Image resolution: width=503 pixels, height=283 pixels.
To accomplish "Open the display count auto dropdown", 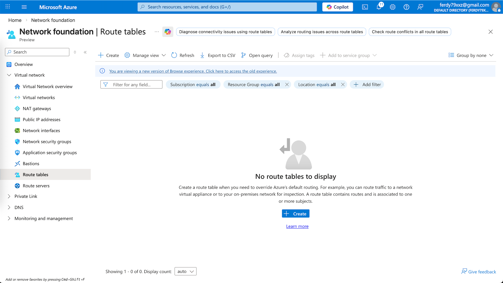I will click(185, 271).
